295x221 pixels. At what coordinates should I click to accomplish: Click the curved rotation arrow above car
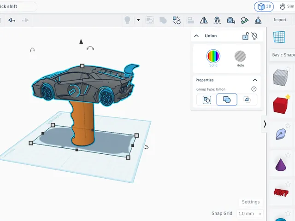click(x=90, y=48)
